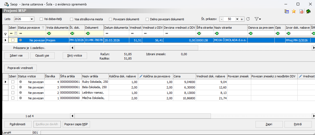
Task: Click the document with red X icon
Action: (x=301, y=11)
